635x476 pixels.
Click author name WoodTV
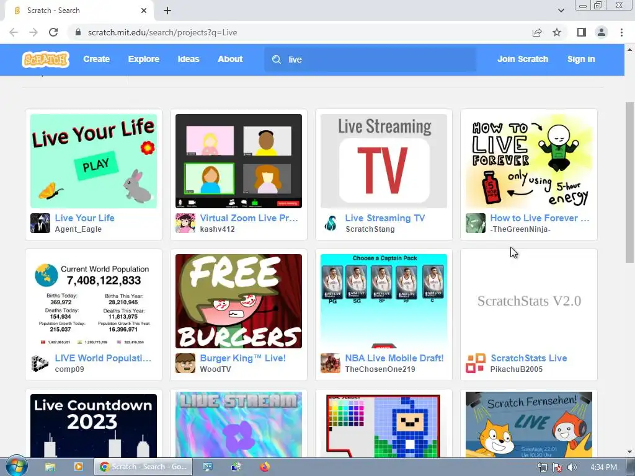tap(215, 369)
